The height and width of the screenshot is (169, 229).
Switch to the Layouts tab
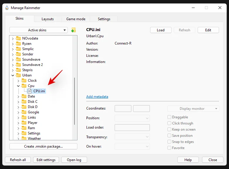point(48,19)
